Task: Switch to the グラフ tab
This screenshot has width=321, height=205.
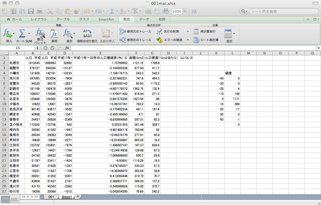Action: click(x=84, y=19)
